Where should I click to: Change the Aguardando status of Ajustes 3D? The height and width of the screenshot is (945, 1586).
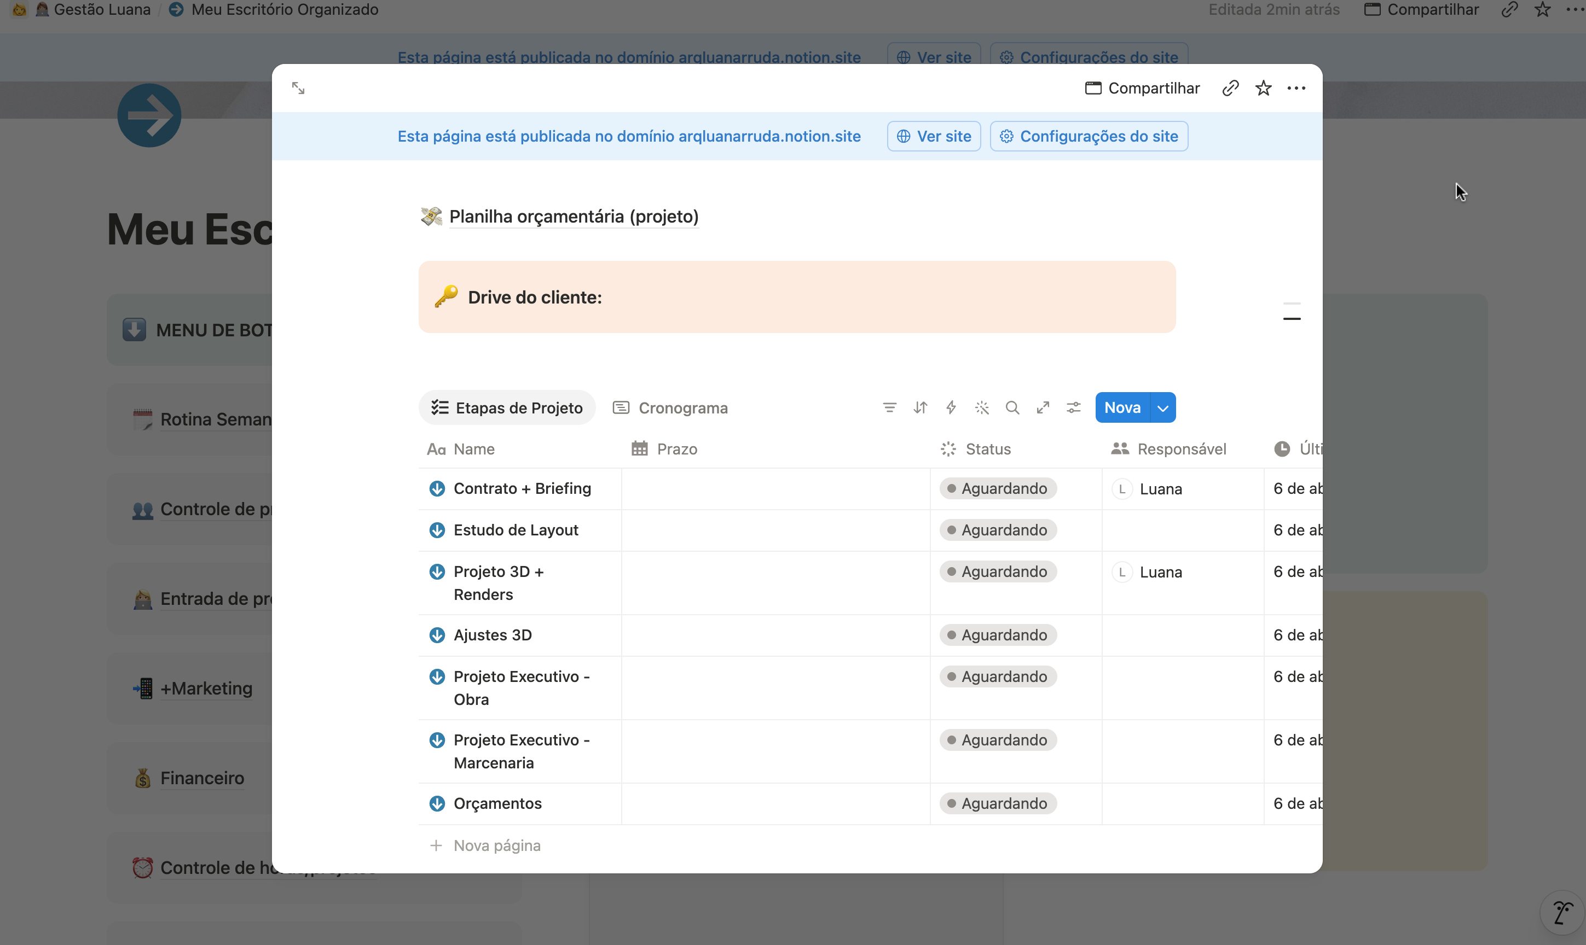tap(998, 635)
